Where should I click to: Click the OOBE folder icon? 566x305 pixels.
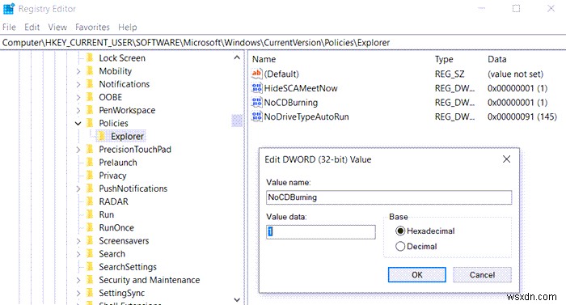click(x=90, y=97)
